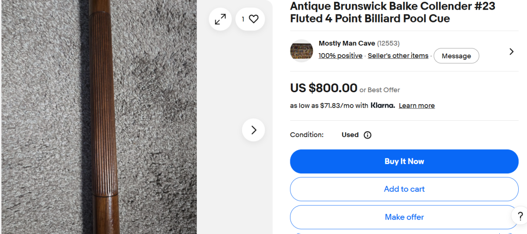Click the fluted pool cue photo
This screenshot has width=527, height=234.
99,117
